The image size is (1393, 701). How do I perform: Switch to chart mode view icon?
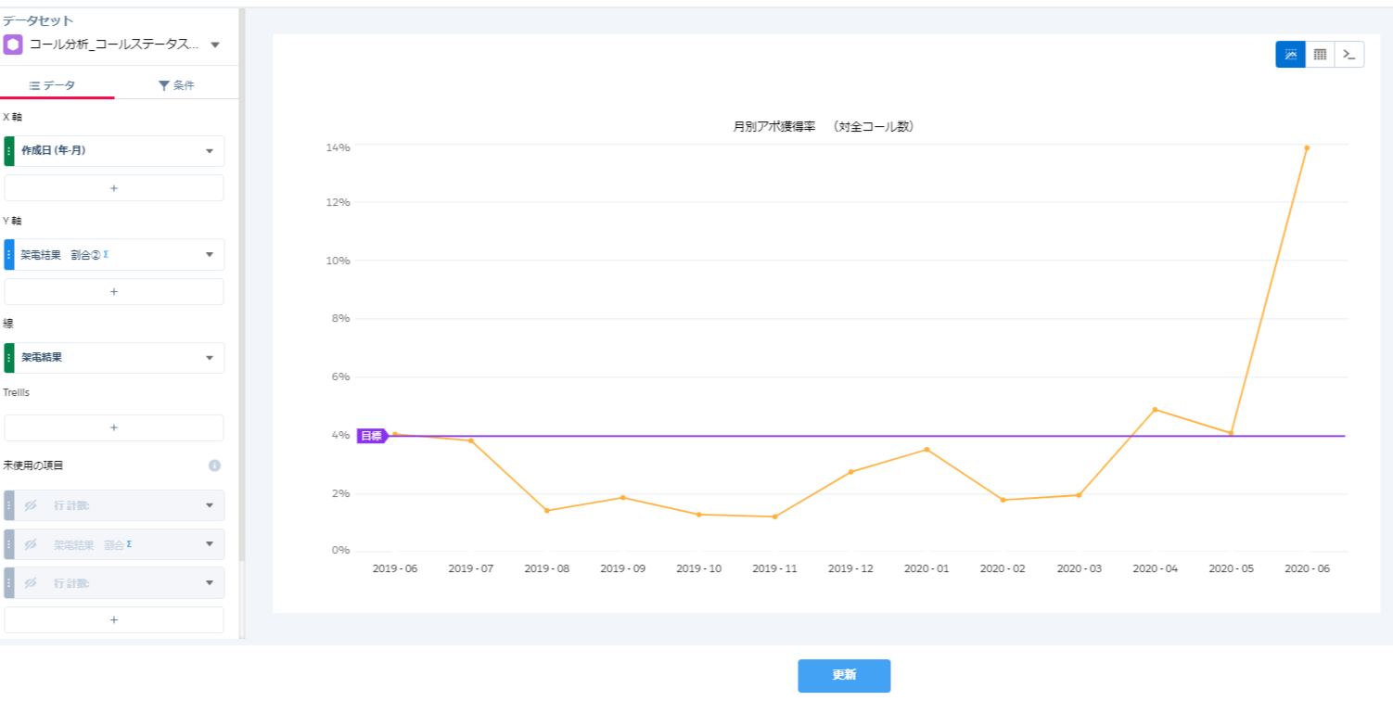pyautogui.click(x=1290, y=55)
